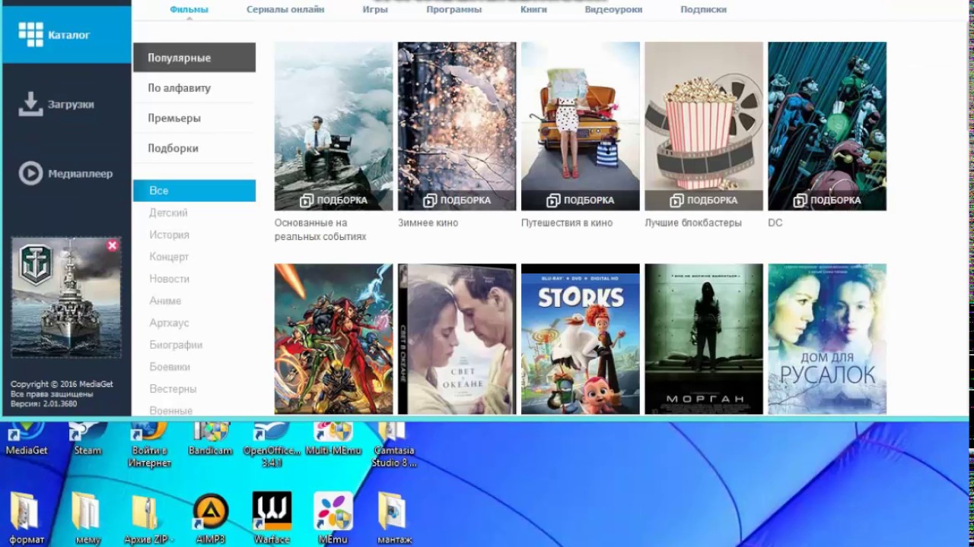Open the Медиаплеер section
The image size is (974, 547).
pyautogui.click(x=66, y=173)
